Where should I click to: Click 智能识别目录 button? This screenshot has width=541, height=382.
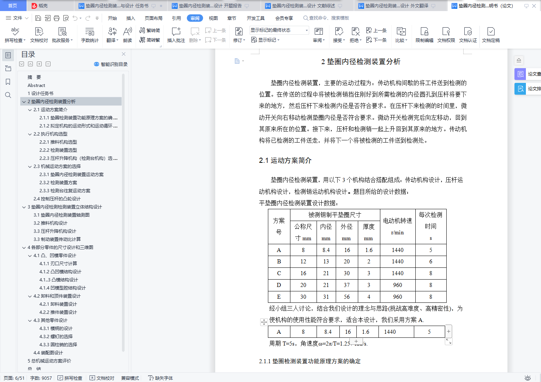pyautogui.click(x=111, y=64)
